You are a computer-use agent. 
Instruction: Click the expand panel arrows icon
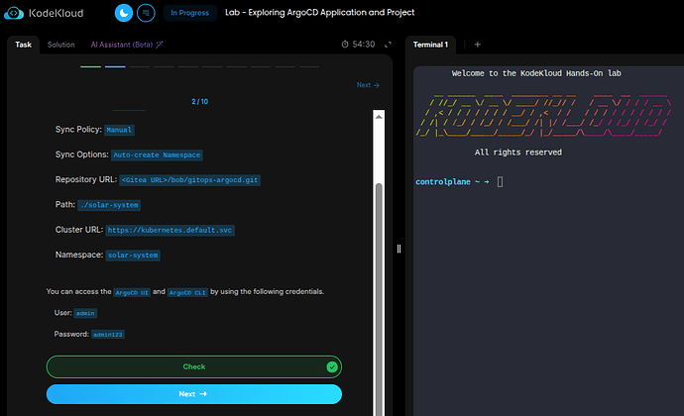pos(388,45)
